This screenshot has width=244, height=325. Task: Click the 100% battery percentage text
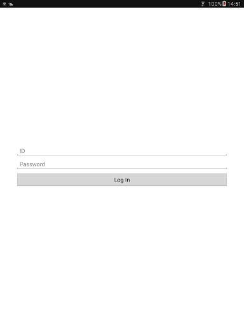[215, 4]
